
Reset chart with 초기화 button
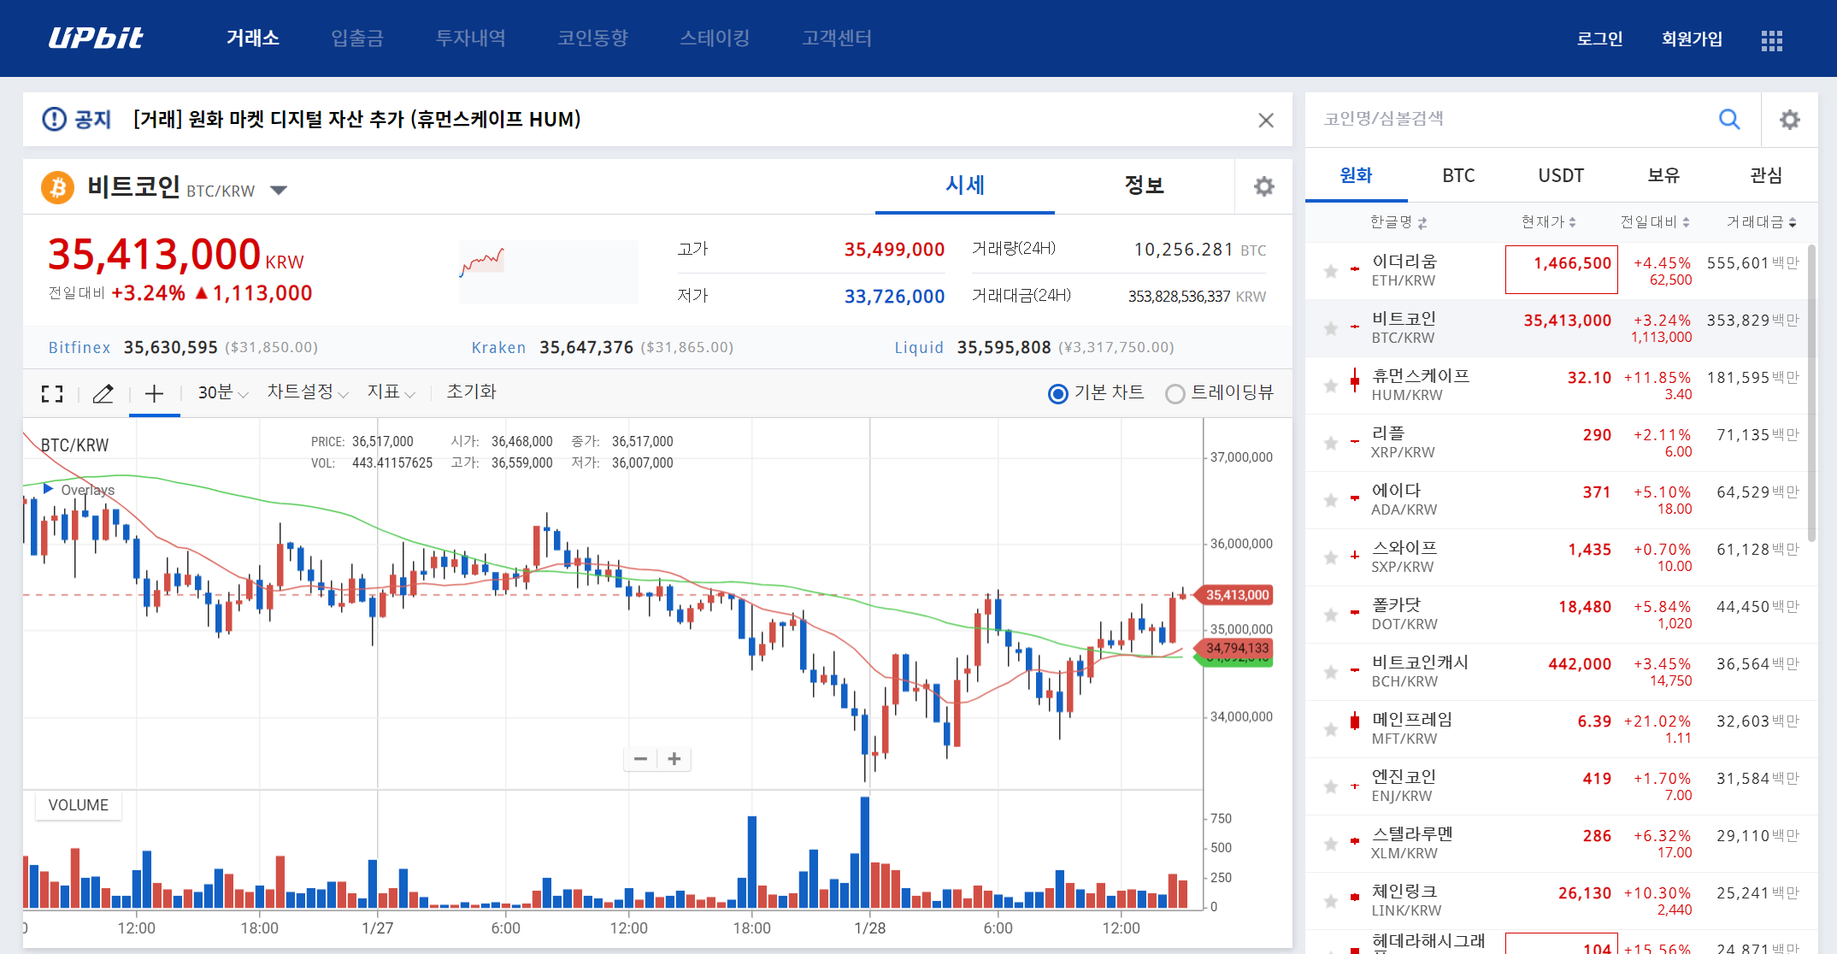[x=471, y=392]
